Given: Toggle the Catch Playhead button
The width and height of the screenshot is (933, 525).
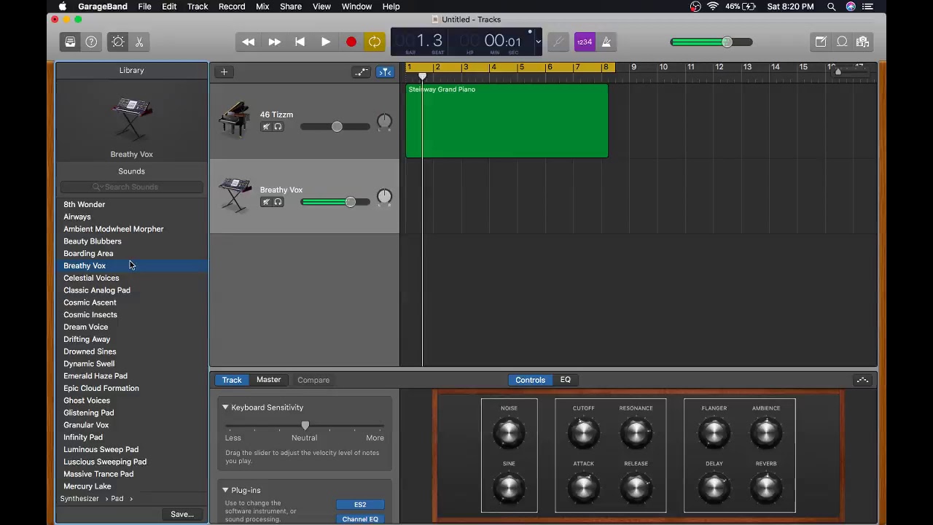Looking at the screenshot, I should [385, 71].
